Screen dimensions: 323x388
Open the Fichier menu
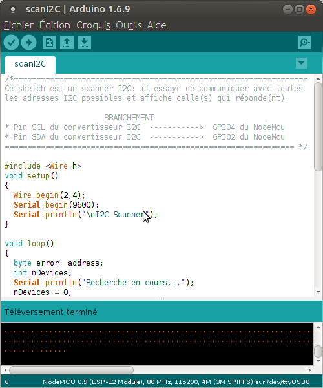point(19,25)
